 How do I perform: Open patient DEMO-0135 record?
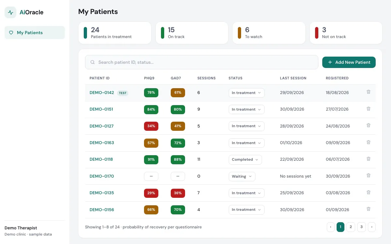pyautogui.click(x=102, y=193)
